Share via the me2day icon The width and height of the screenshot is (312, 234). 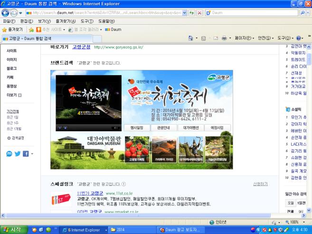(x=9, y=154)
